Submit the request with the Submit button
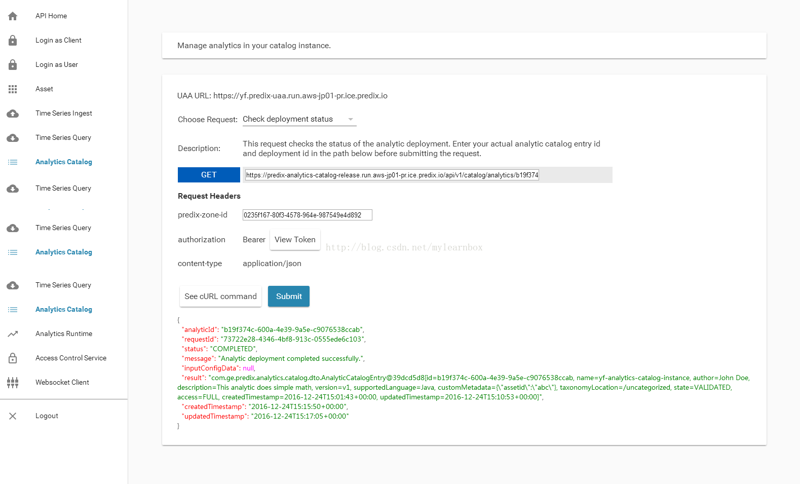Screen dimensions: 800x484 pyautogui.click(x=289, y=296)
